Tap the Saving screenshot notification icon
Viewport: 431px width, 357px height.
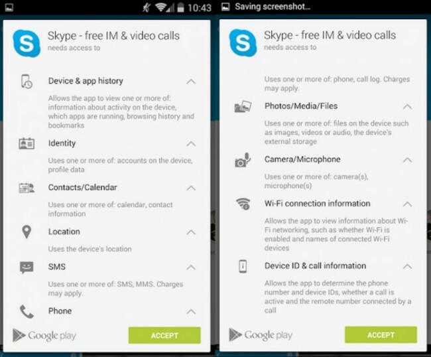pos(225,7)
